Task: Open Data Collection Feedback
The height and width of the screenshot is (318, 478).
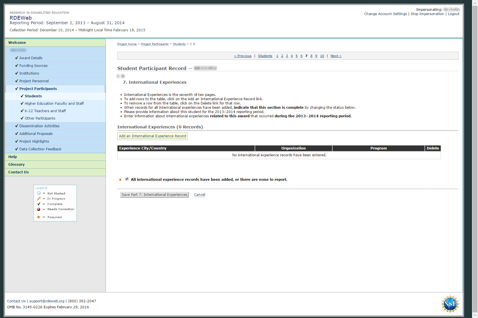Action: point(40,149)
